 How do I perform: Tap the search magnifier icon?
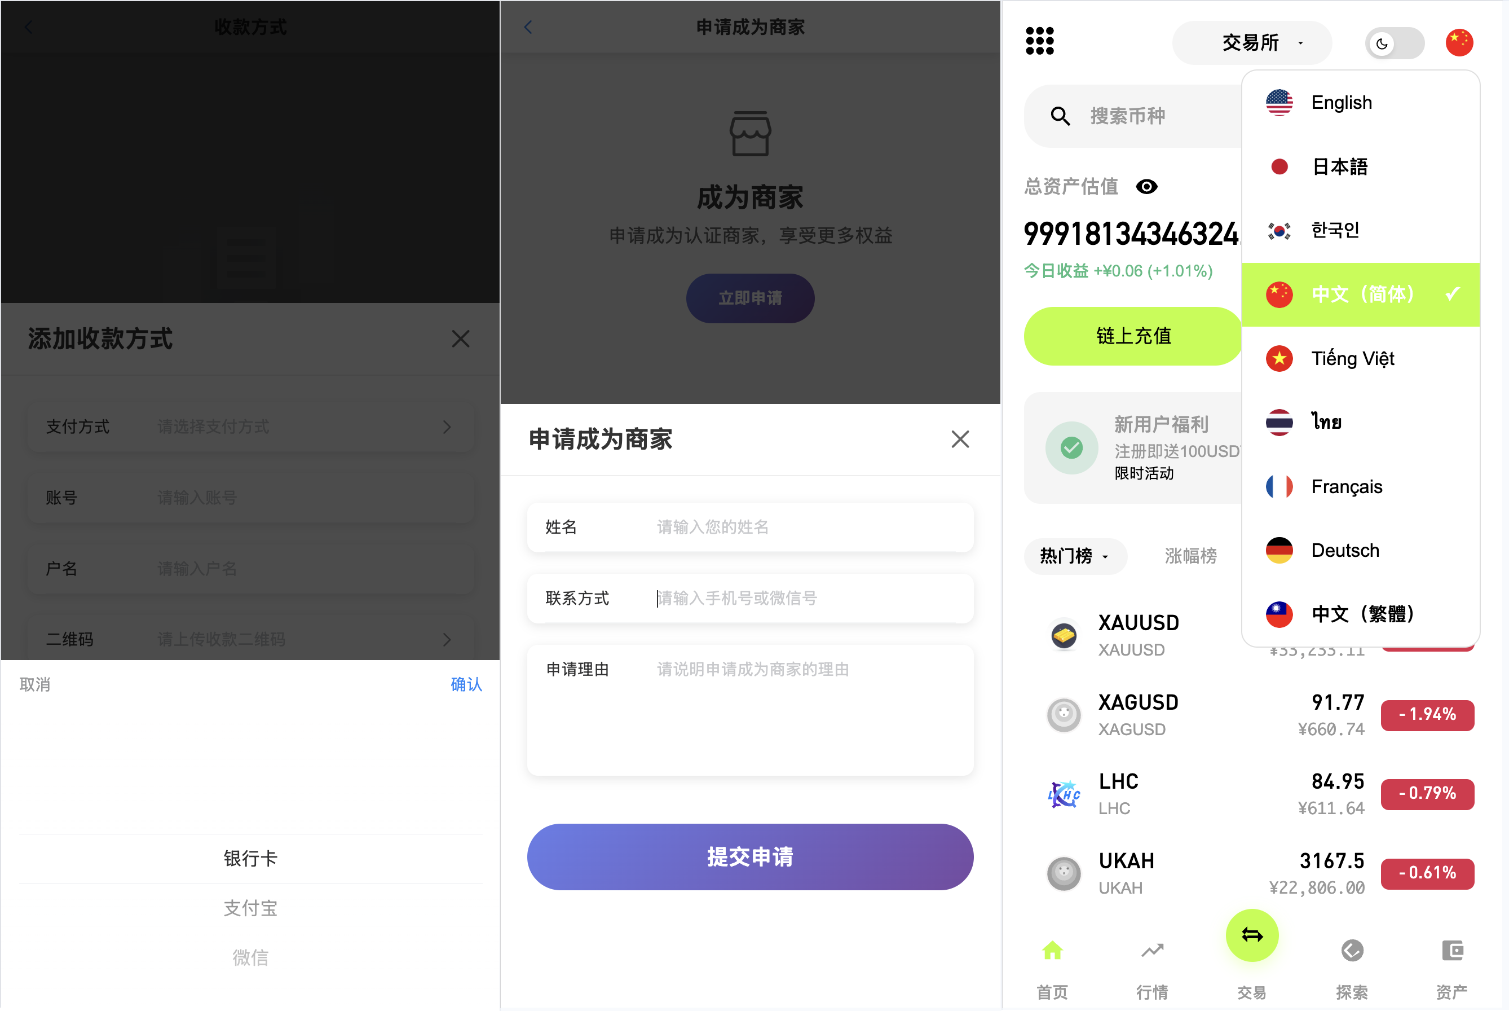tap(1060, 116)
